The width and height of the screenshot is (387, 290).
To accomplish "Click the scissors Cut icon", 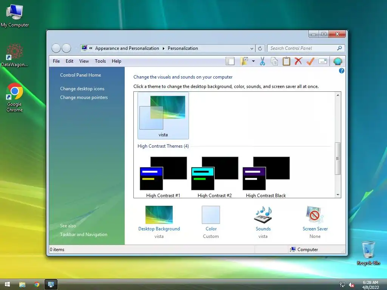I will click(262, 61).
